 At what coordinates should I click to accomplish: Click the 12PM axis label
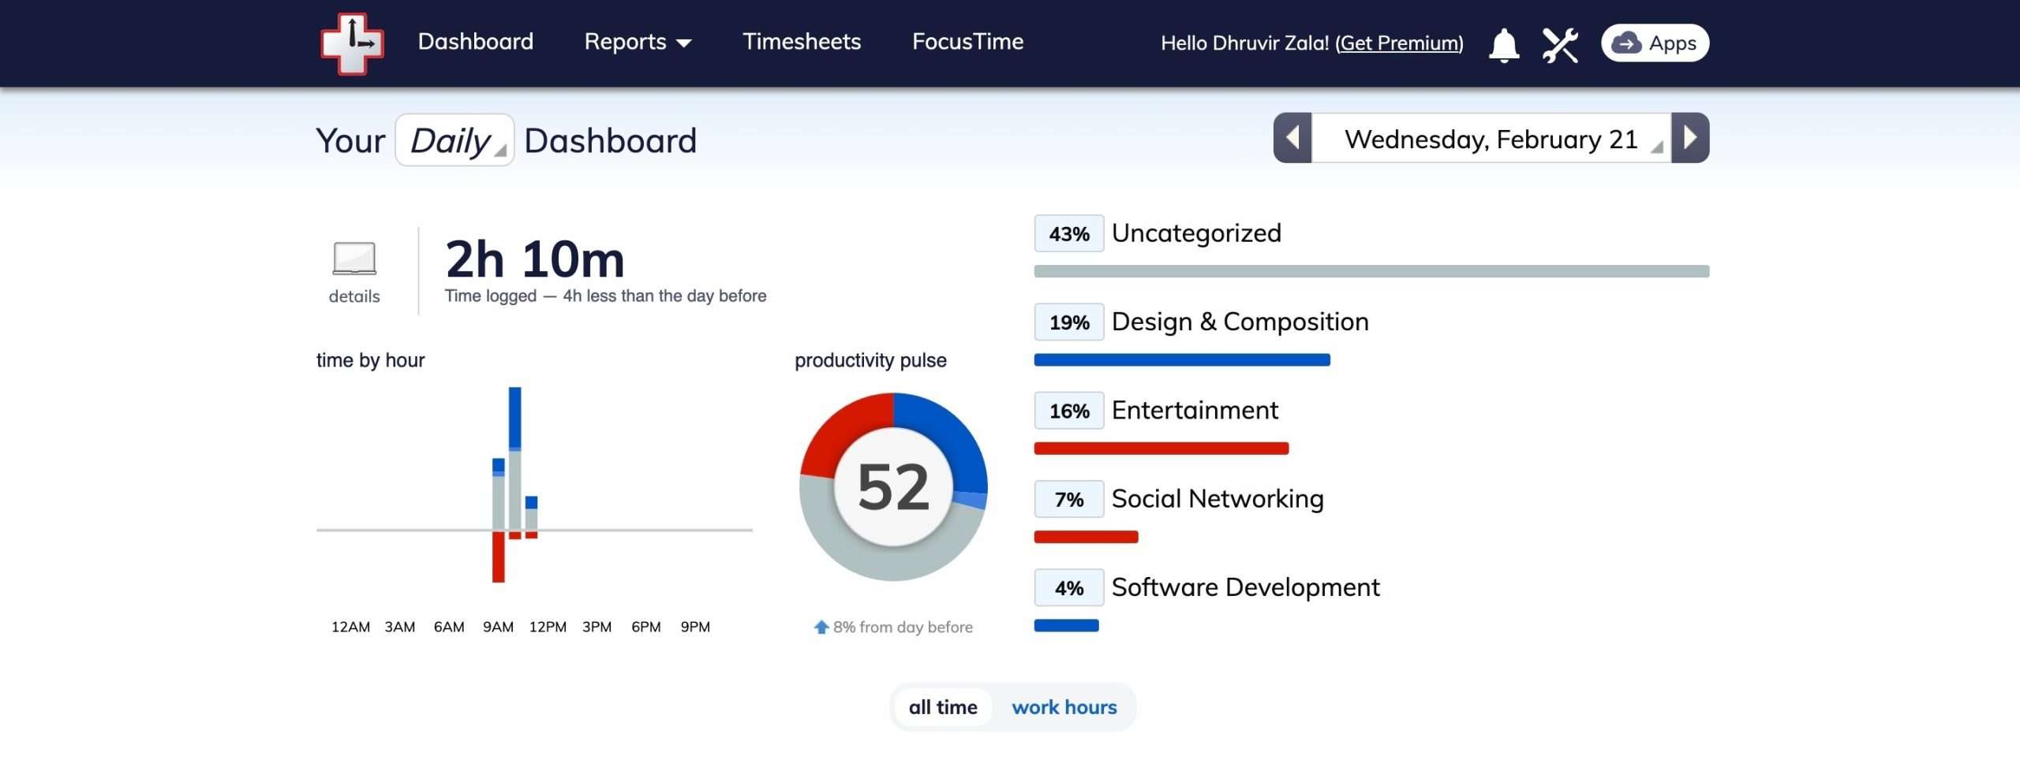pos(548,627)
